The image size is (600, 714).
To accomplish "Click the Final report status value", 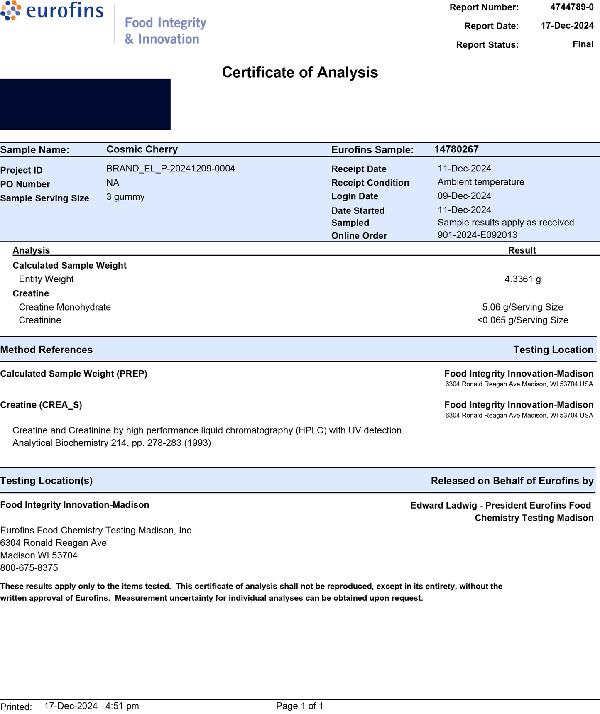I will (583, 44).
